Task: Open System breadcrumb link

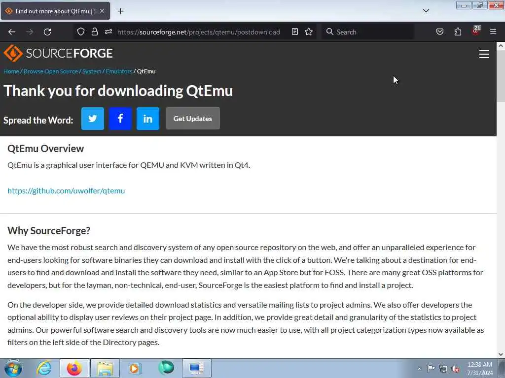Action: pyautogui.click(x=92, y=71)
